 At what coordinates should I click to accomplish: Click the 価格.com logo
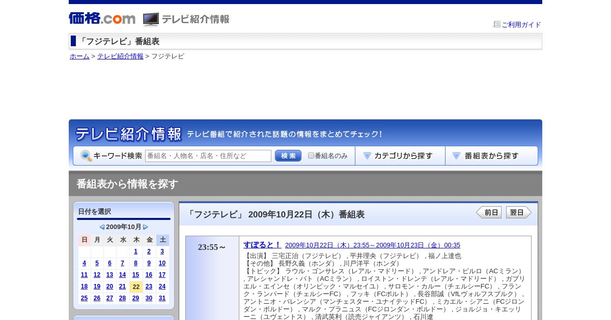click(102, 18)
